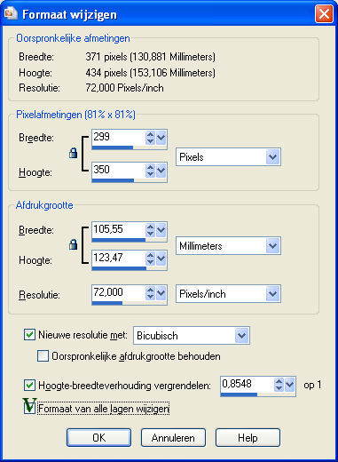This screenshot has width=338, height=462.
Task: Expand slider popup for pixel Breedte 299
Action: [x=161, y=138]
